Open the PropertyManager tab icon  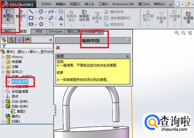pyautogui.click(x=12, y=40)
